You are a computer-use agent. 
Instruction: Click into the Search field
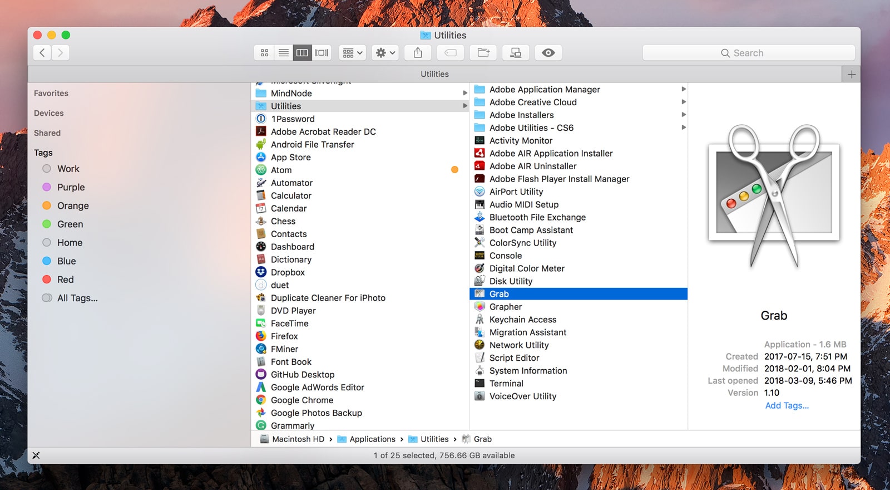[x=748, y=53]
